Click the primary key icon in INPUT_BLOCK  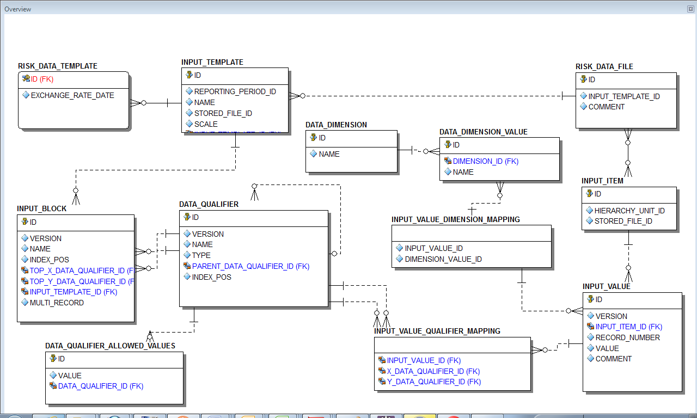pos(25,222)
